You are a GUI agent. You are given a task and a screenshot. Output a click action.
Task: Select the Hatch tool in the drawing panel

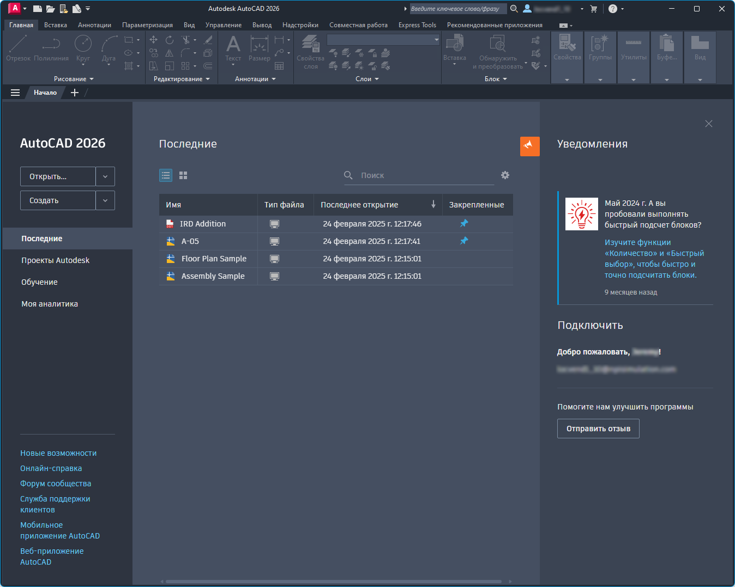tap(129, 66)
